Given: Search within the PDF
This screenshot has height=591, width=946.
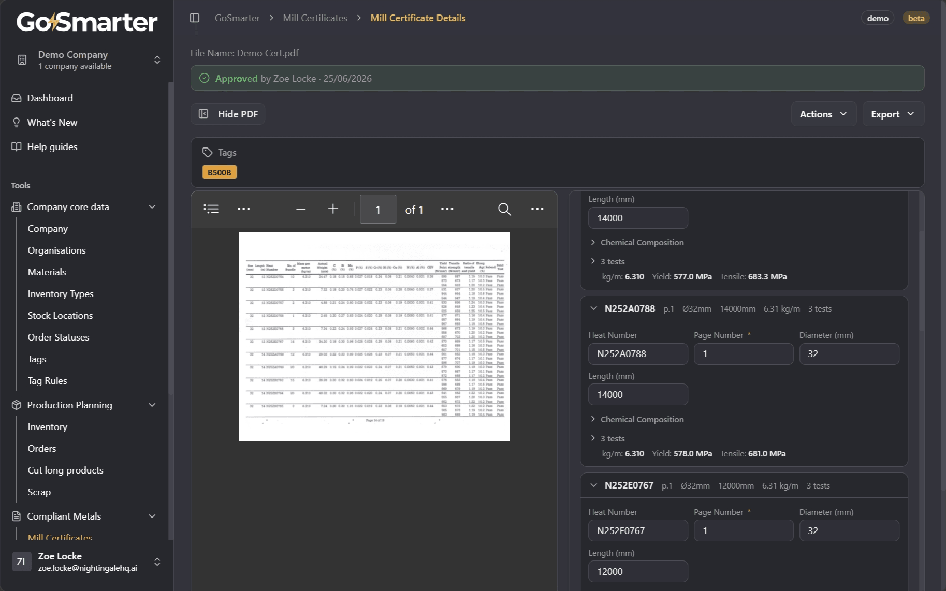Looking at the screenshot, I should pos(504,209).
